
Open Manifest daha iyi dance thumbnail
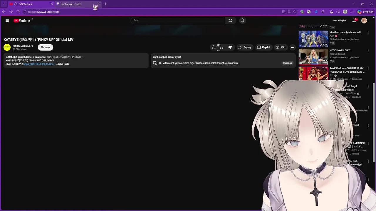tap(313, 39)
